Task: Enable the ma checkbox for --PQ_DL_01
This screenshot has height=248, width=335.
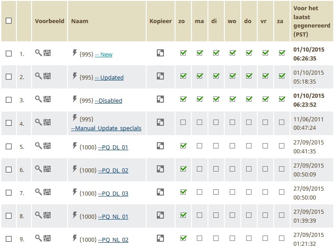Action: (199, 146)
